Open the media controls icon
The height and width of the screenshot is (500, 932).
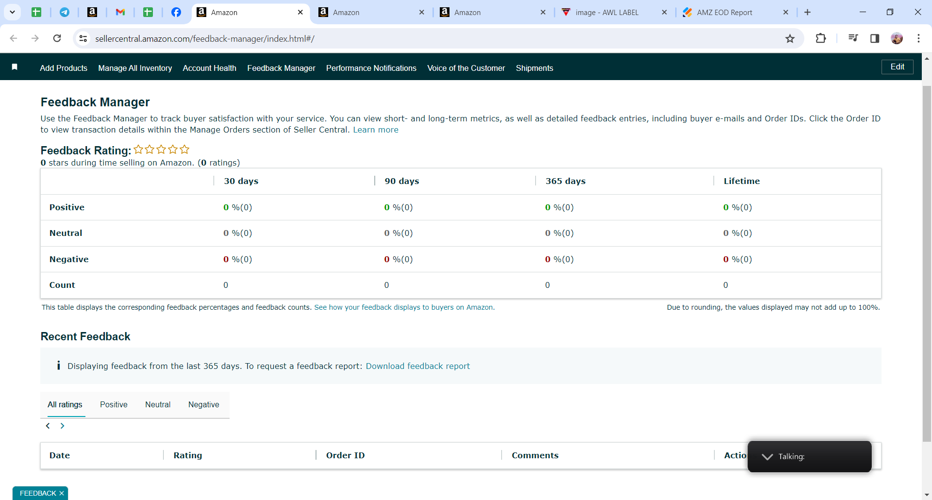pyautogui.click(x=853, y=38)
